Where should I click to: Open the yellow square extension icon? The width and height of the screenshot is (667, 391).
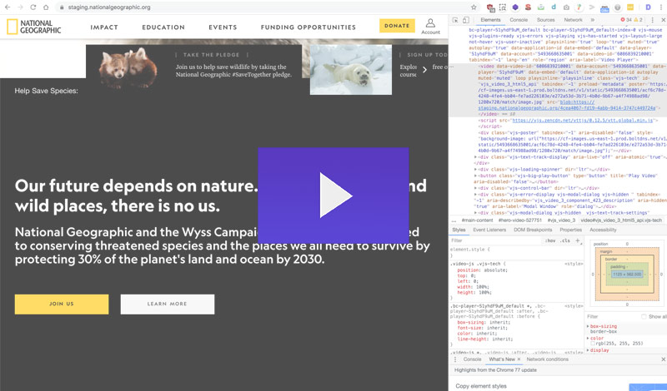tap(630, 7)
